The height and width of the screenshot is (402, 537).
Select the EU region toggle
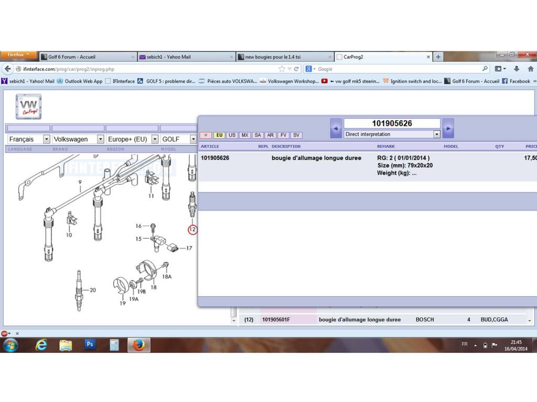(x=219, y=135)
